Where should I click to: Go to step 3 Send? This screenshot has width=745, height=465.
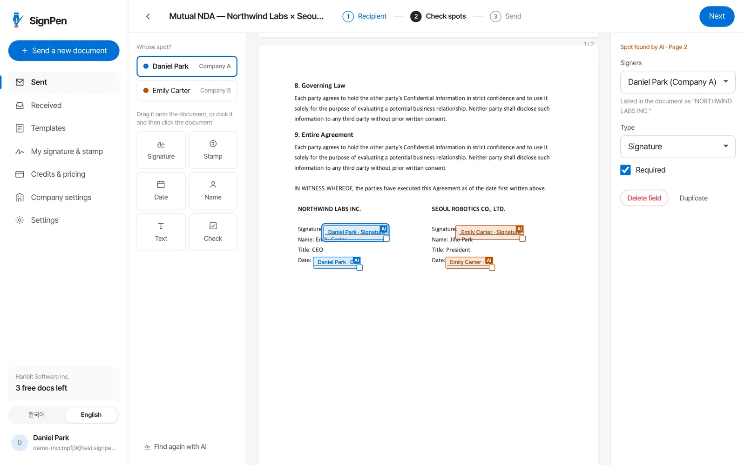(x=506, y=16)
